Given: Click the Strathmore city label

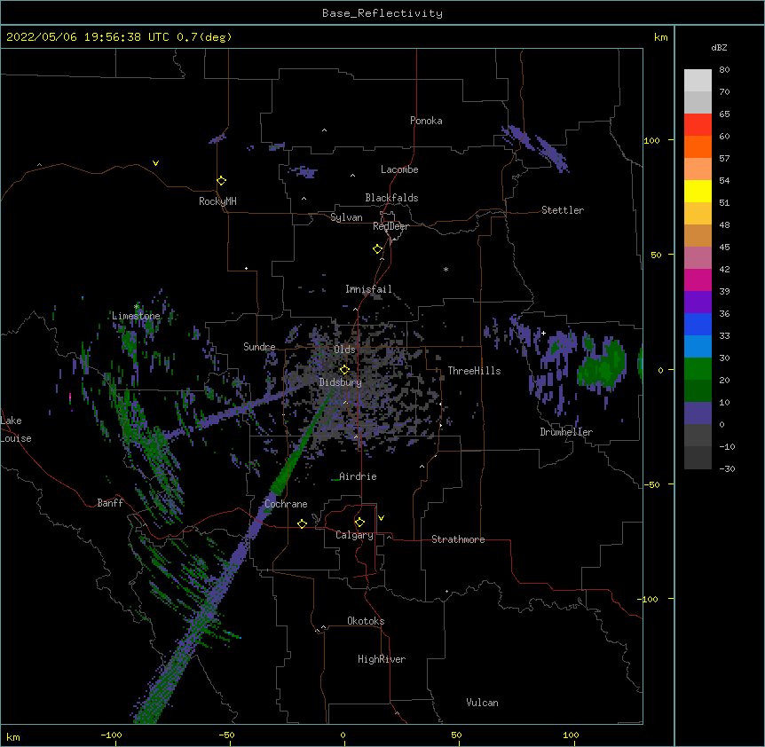Looking at the screenshot, I should point(458,539).
